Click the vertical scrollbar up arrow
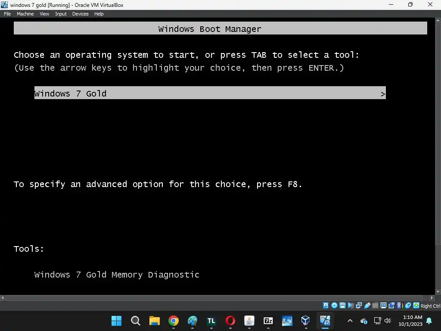 pos(438,20)
